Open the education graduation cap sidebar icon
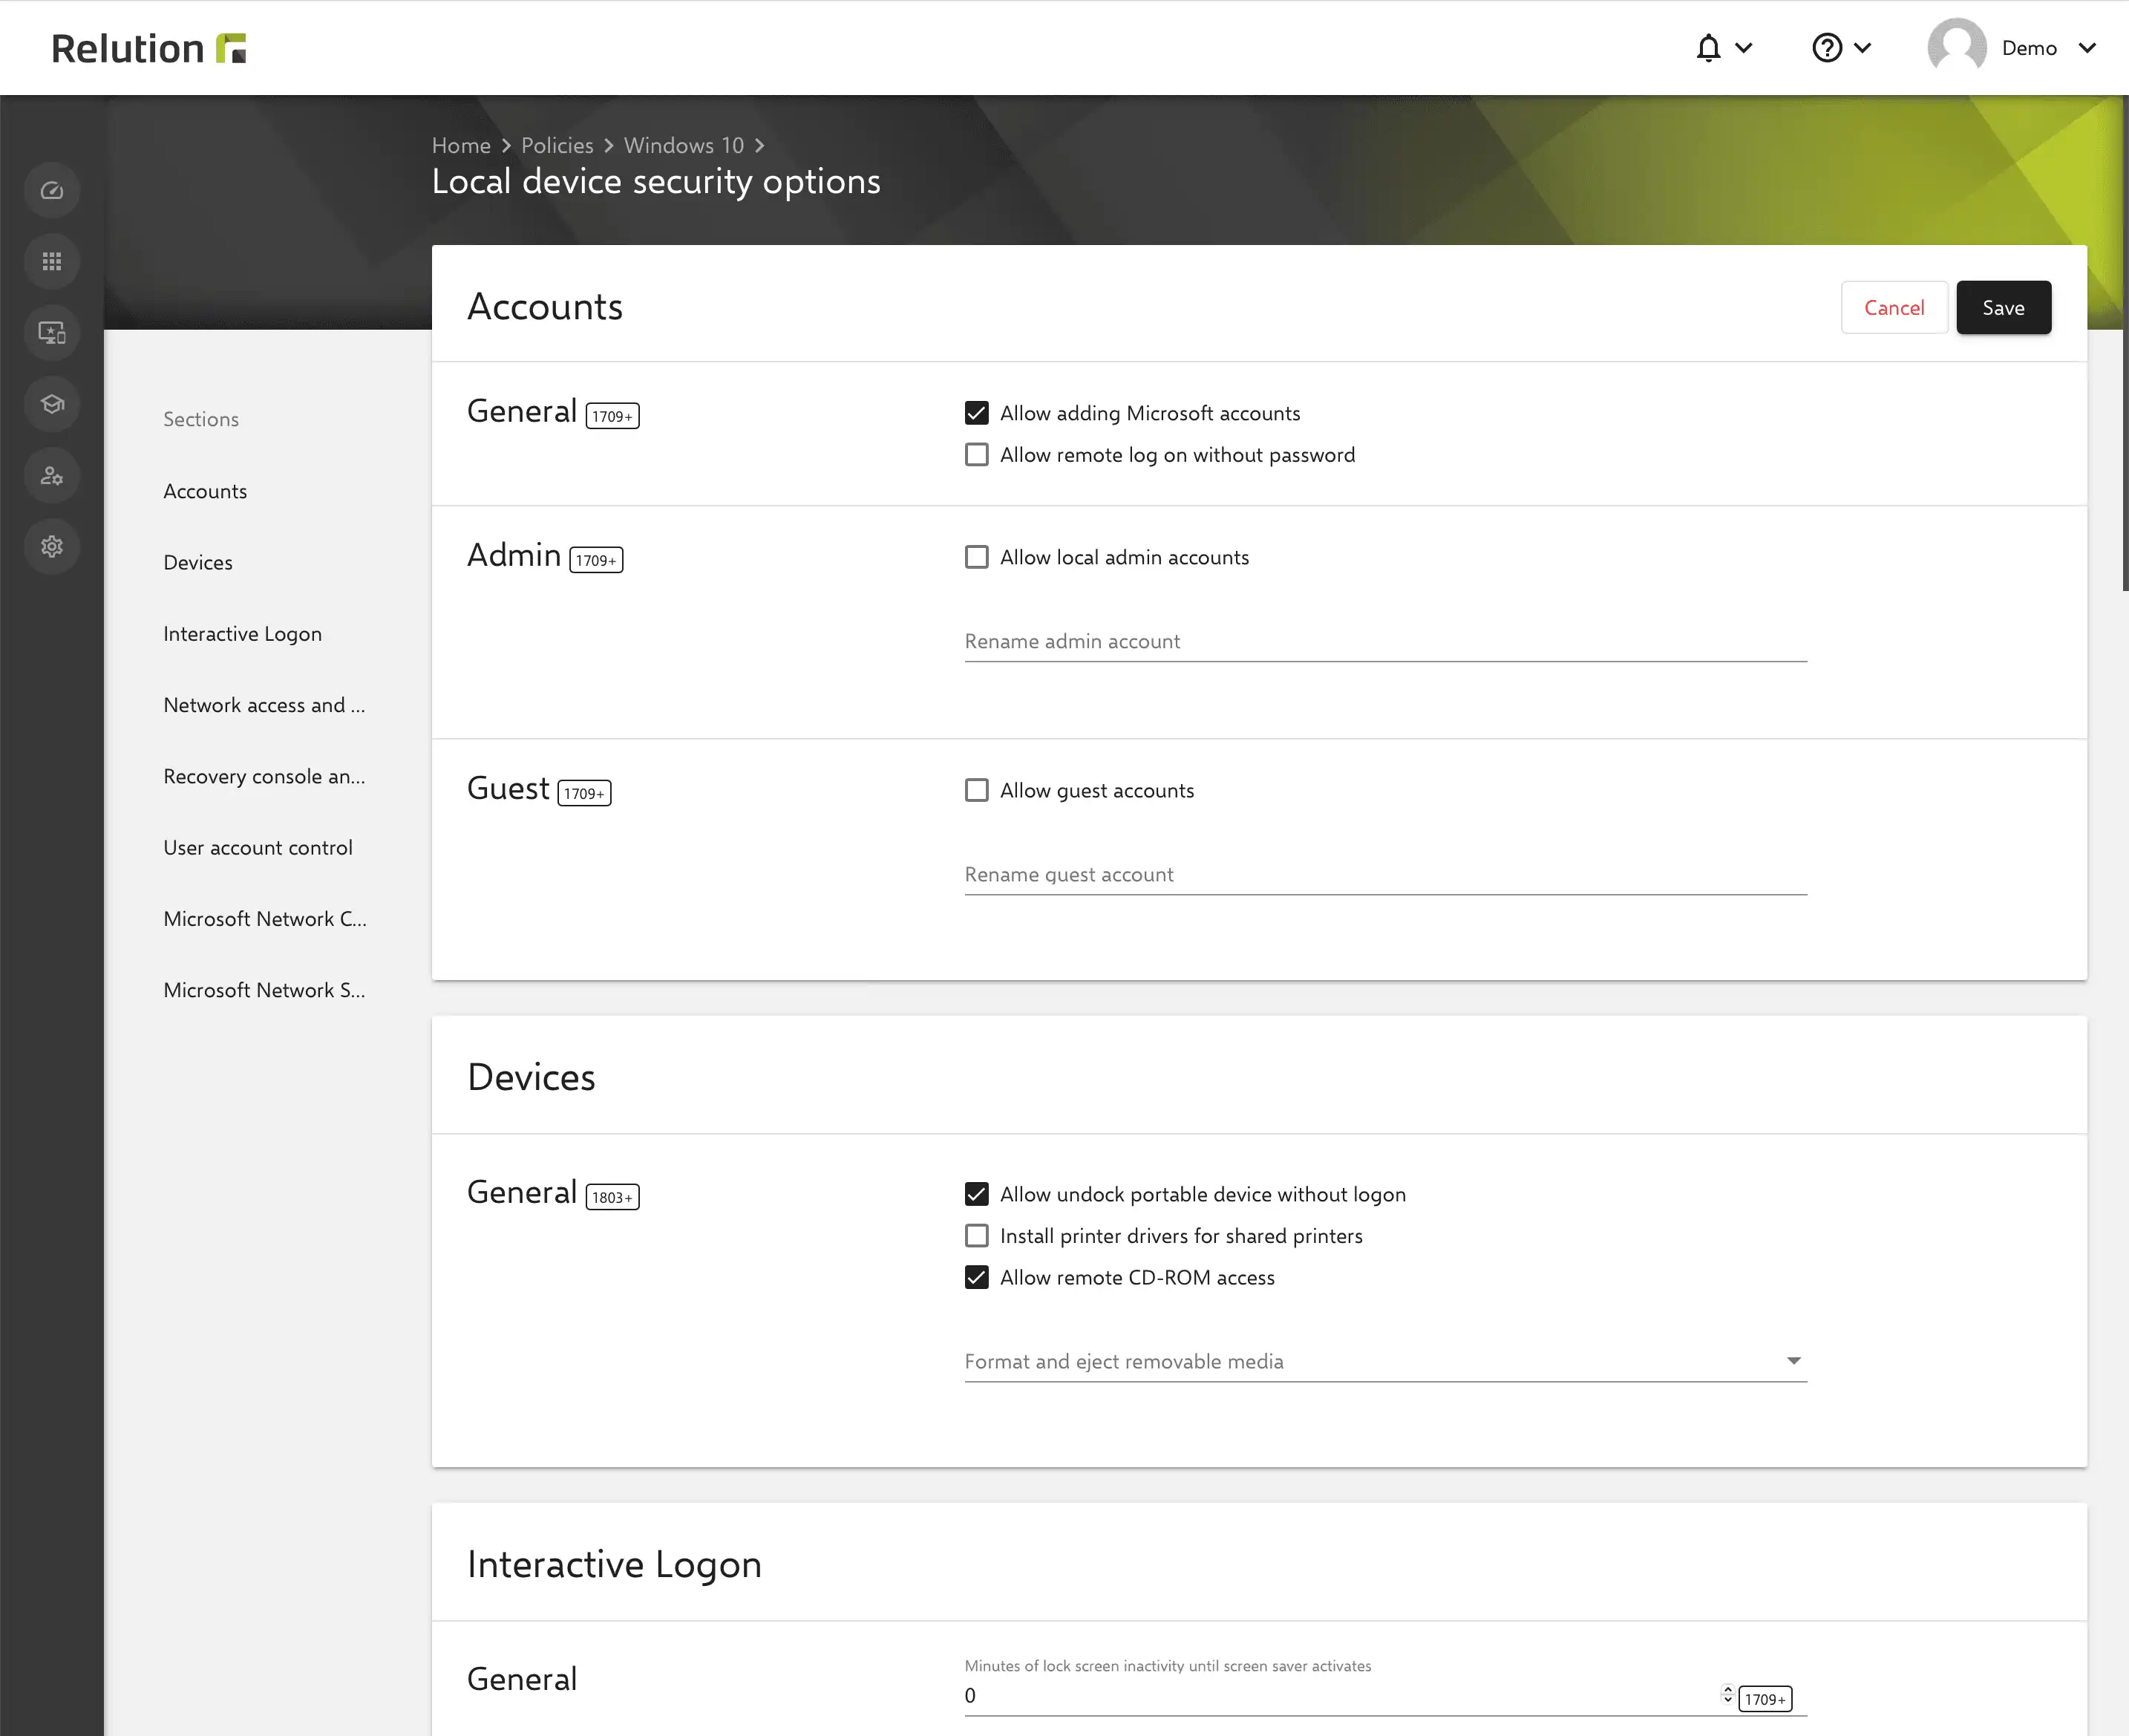This screenshot has height=1736, width=2129. (52, 404)
